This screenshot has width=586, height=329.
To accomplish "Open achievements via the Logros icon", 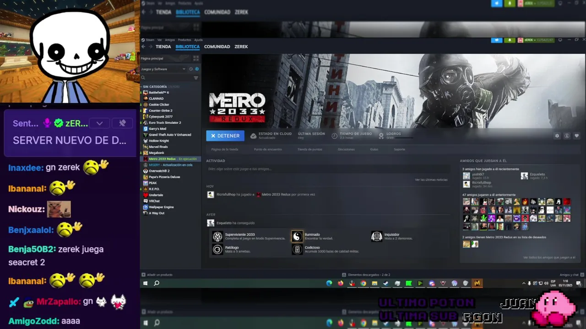I will tap(381, 136).
